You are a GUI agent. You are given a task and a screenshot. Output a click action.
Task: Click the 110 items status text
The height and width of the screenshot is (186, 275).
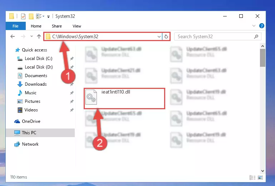point(19,177)
